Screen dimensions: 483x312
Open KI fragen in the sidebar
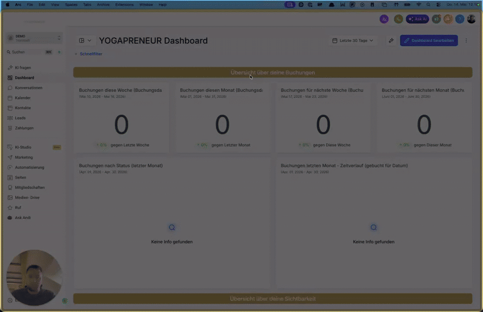23,68
